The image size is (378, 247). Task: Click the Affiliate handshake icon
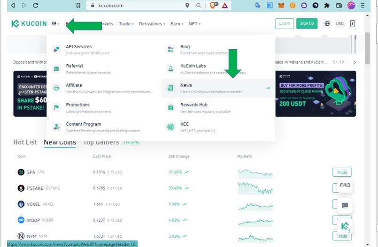pos(56,88)
